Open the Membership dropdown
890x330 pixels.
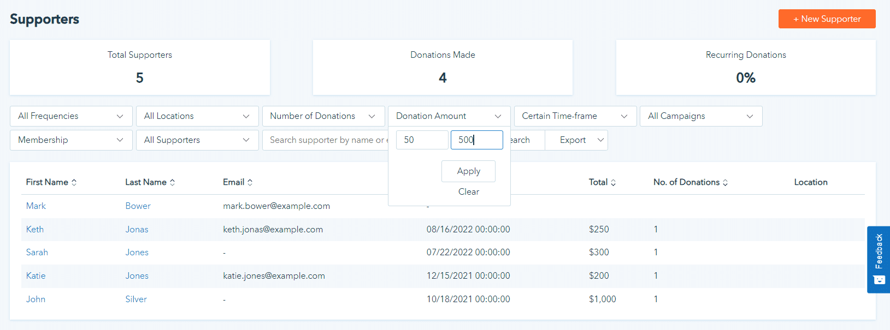pyautogui.click(x=71, y=140)
